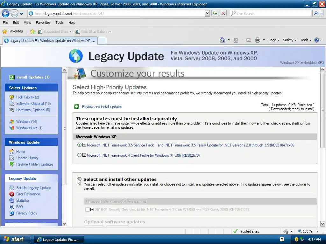The image size is (326, 244).
Task: Click the Set Up Legacy Update icon
Action: tap(12, 188)
